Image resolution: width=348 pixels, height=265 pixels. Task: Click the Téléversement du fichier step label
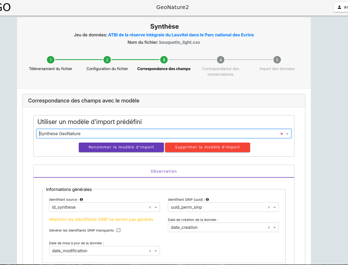coord(51,69)
